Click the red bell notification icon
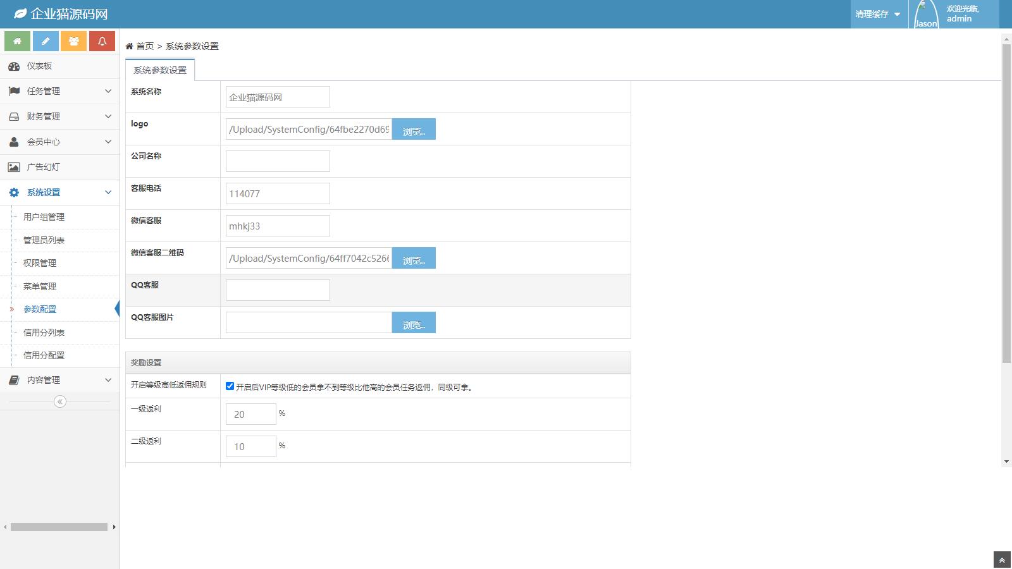Screen dimensions: 1012x569 (x=102, y=41)
